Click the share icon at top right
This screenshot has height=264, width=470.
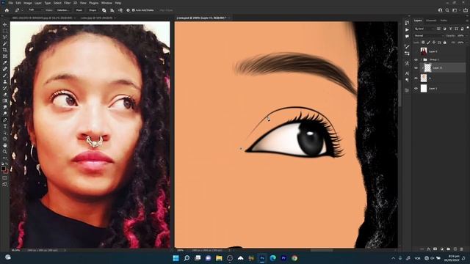click(x=465, y=10)
